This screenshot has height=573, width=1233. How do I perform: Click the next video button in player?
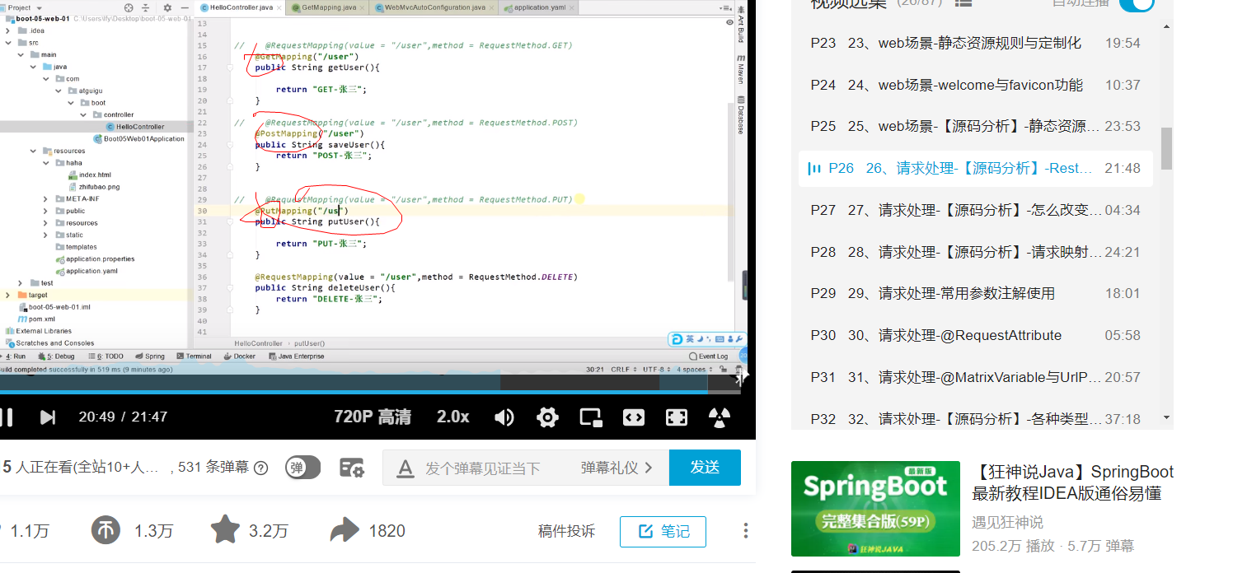[48, 417]
